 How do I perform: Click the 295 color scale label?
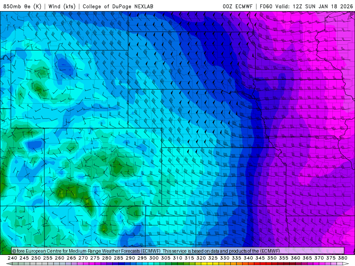142,258
